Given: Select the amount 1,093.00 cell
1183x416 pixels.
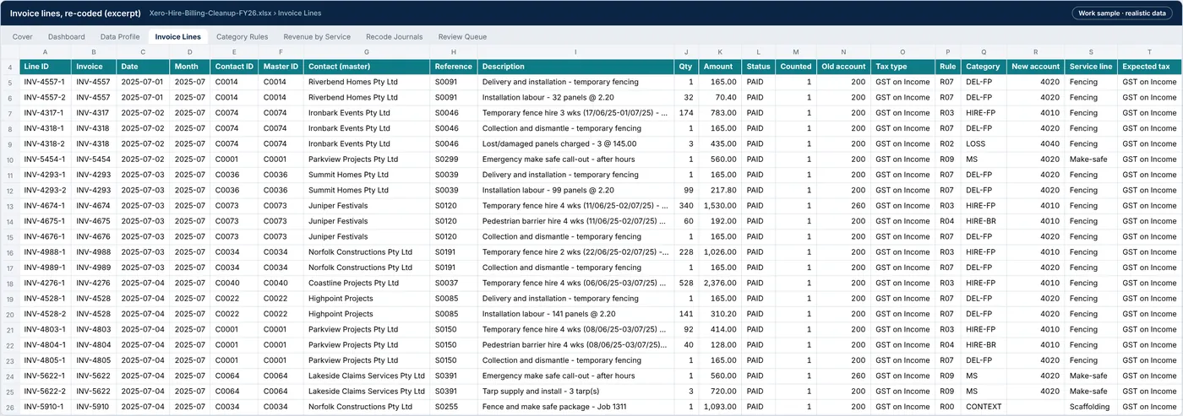Looking at the screenshot, I should tap(719, 407).
